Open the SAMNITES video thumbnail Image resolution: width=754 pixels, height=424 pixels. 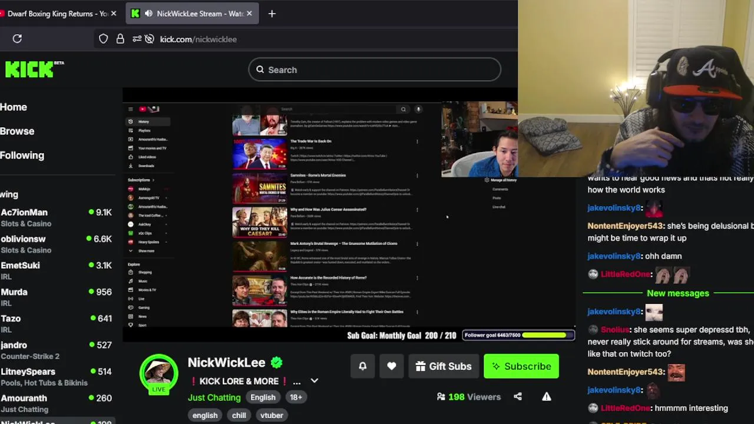tap(260, 188)
